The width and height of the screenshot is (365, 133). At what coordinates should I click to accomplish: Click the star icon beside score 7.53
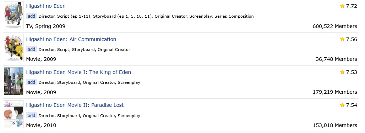tap(342, 72)
